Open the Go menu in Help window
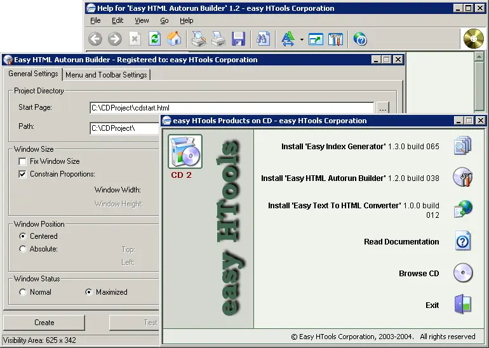This screenshot has height=348, width=489. click(x=164, y=20)
